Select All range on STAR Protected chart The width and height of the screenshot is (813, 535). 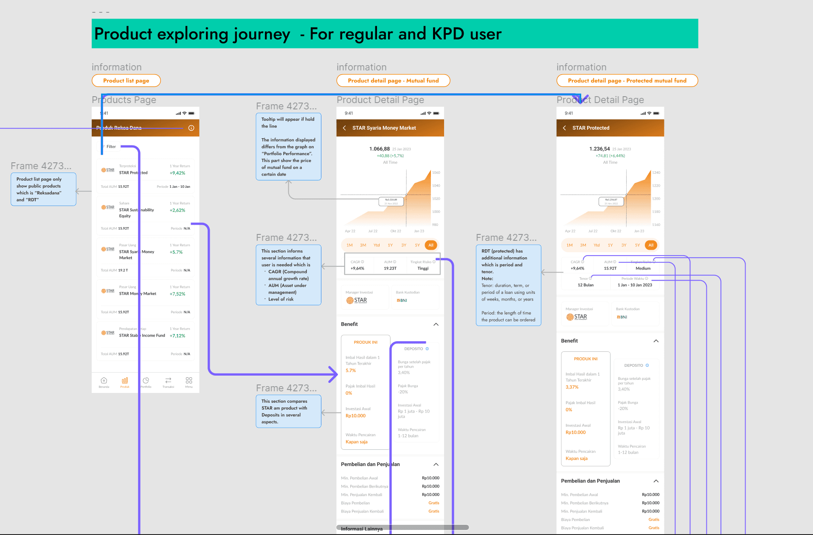coord(651,245)
